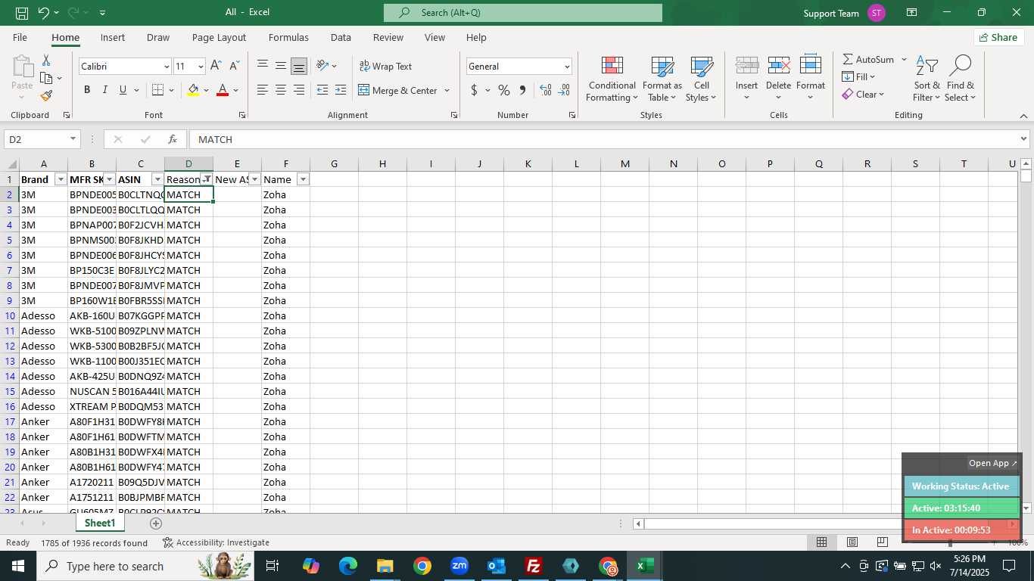Open Find & Select menu

(960, 79)
